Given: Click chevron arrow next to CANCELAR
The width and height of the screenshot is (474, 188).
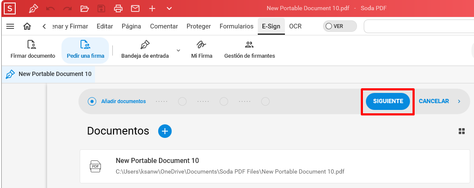Looking at the screenshot, I should [x=459, y=101].
